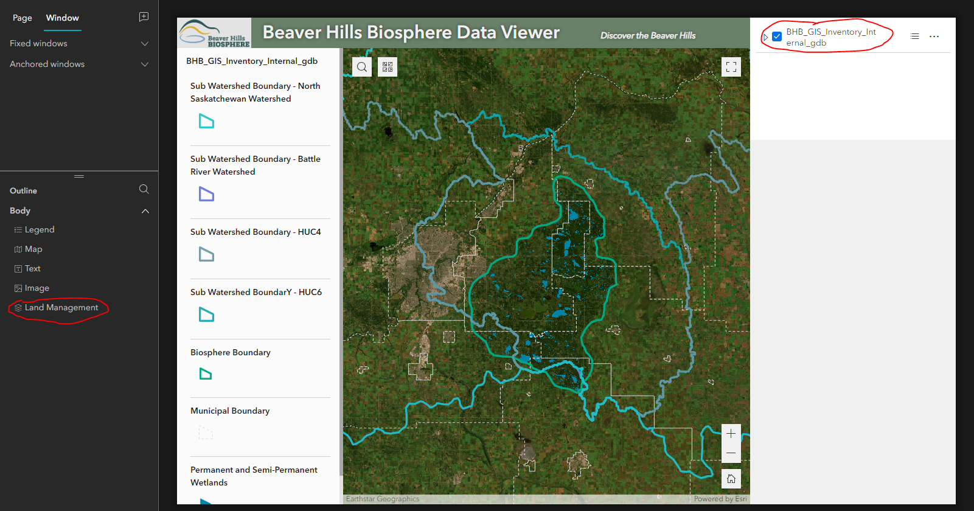Click the add window icon

pos(144,17)
